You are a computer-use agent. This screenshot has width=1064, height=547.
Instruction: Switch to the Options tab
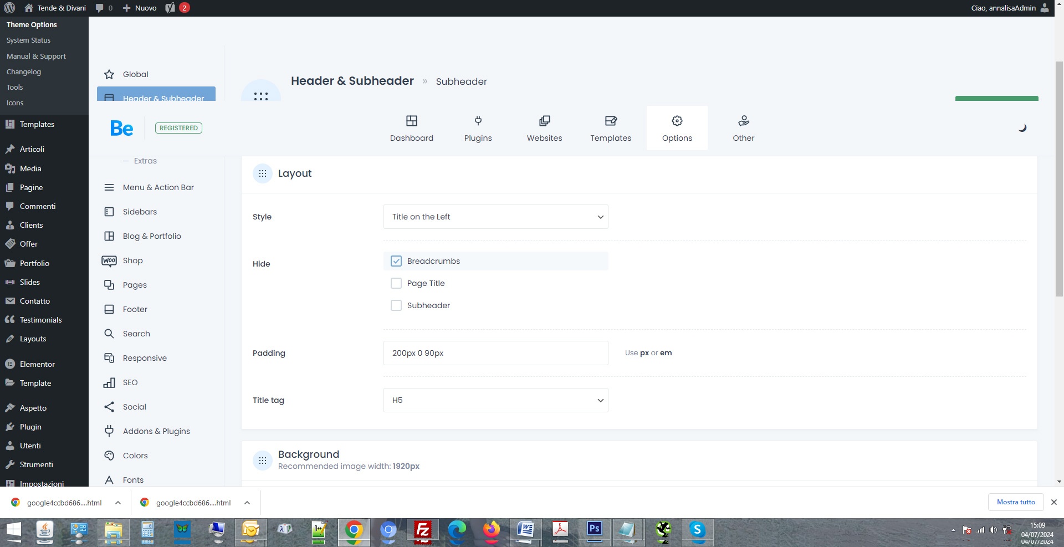coord(677,128)
